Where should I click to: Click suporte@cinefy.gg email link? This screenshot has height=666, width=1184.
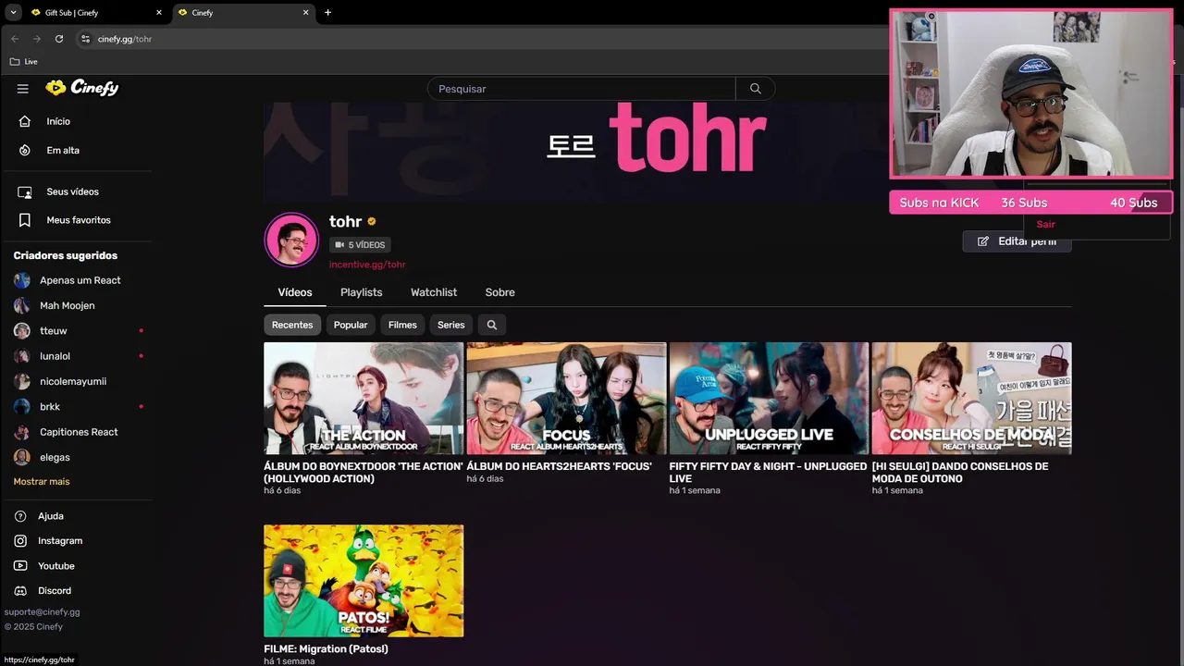[42, 612]
